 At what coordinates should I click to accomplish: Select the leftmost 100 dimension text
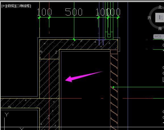tap(45, 12)
